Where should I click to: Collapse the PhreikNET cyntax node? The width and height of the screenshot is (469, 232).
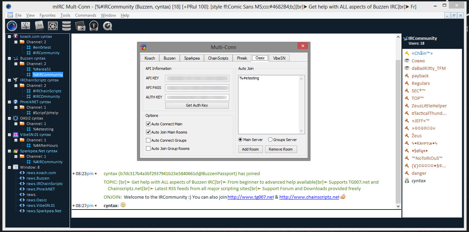pos(9,102)
